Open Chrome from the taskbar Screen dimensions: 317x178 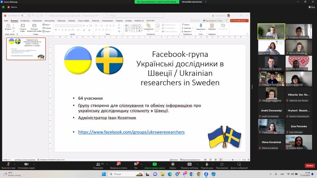coord(199,174)
